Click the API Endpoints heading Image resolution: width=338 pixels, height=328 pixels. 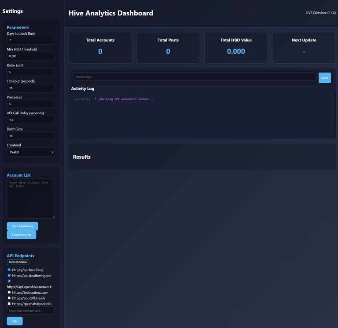click(x=21, y=255)
